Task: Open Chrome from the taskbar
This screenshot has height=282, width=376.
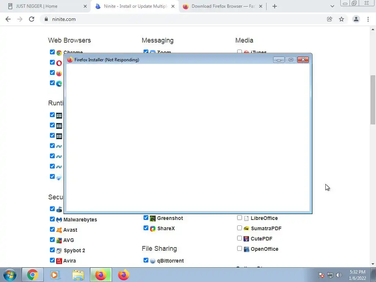Action: [33, 275]
